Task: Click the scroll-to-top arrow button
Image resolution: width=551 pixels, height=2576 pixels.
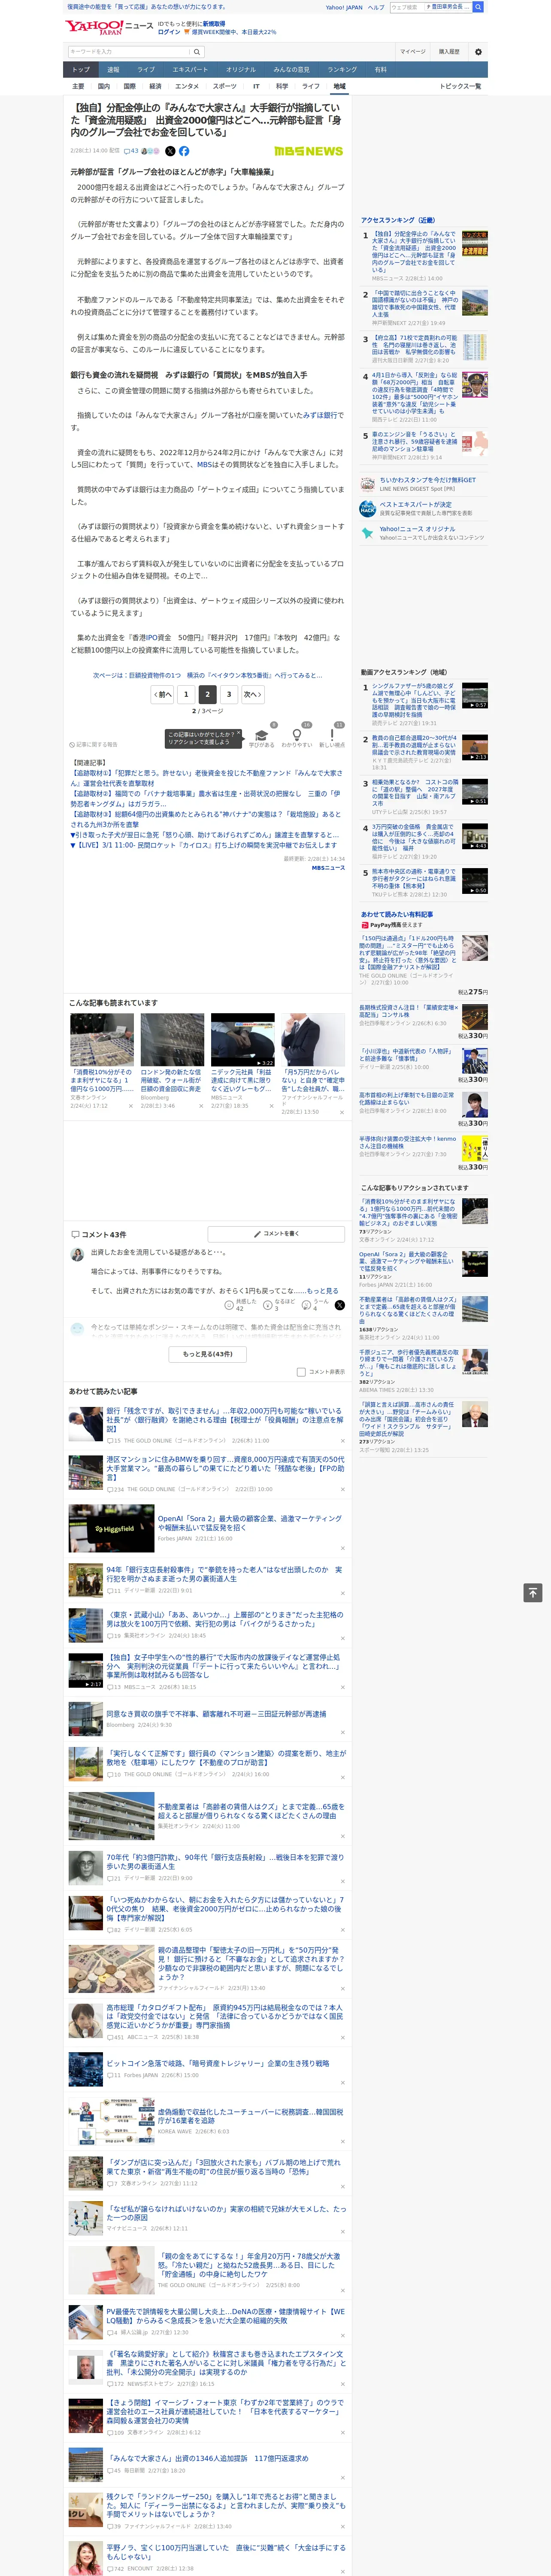Action: coord(533,1592)
